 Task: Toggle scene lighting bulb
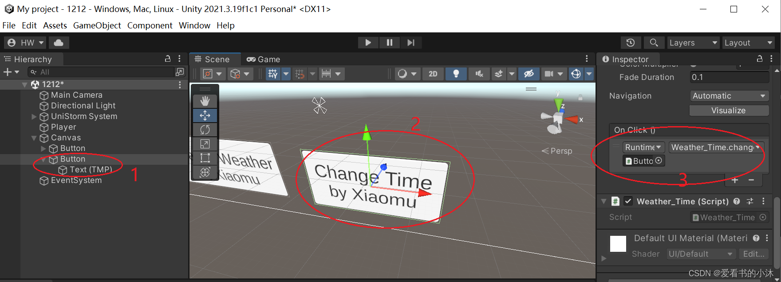point(456,74)
